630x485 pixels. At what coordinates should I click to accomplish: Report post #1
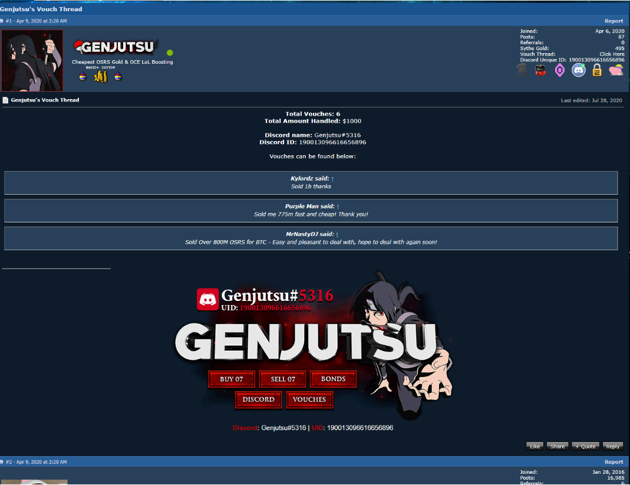613,21
